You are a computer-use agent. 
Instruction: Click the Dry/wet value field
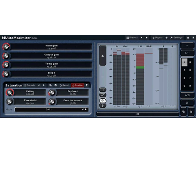[x=72, y=93]
